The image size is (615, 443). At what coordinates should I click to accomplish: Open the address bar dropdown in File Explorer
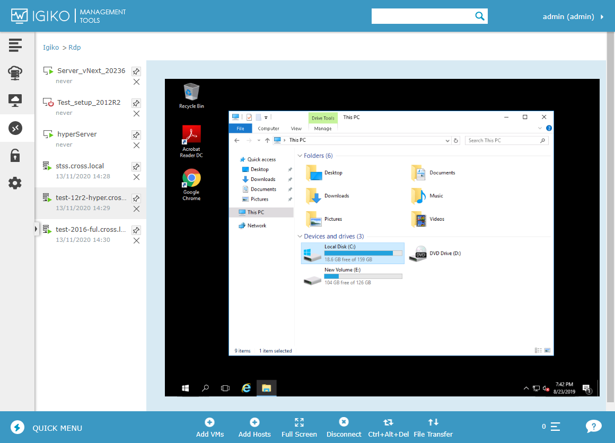point(447,140)
